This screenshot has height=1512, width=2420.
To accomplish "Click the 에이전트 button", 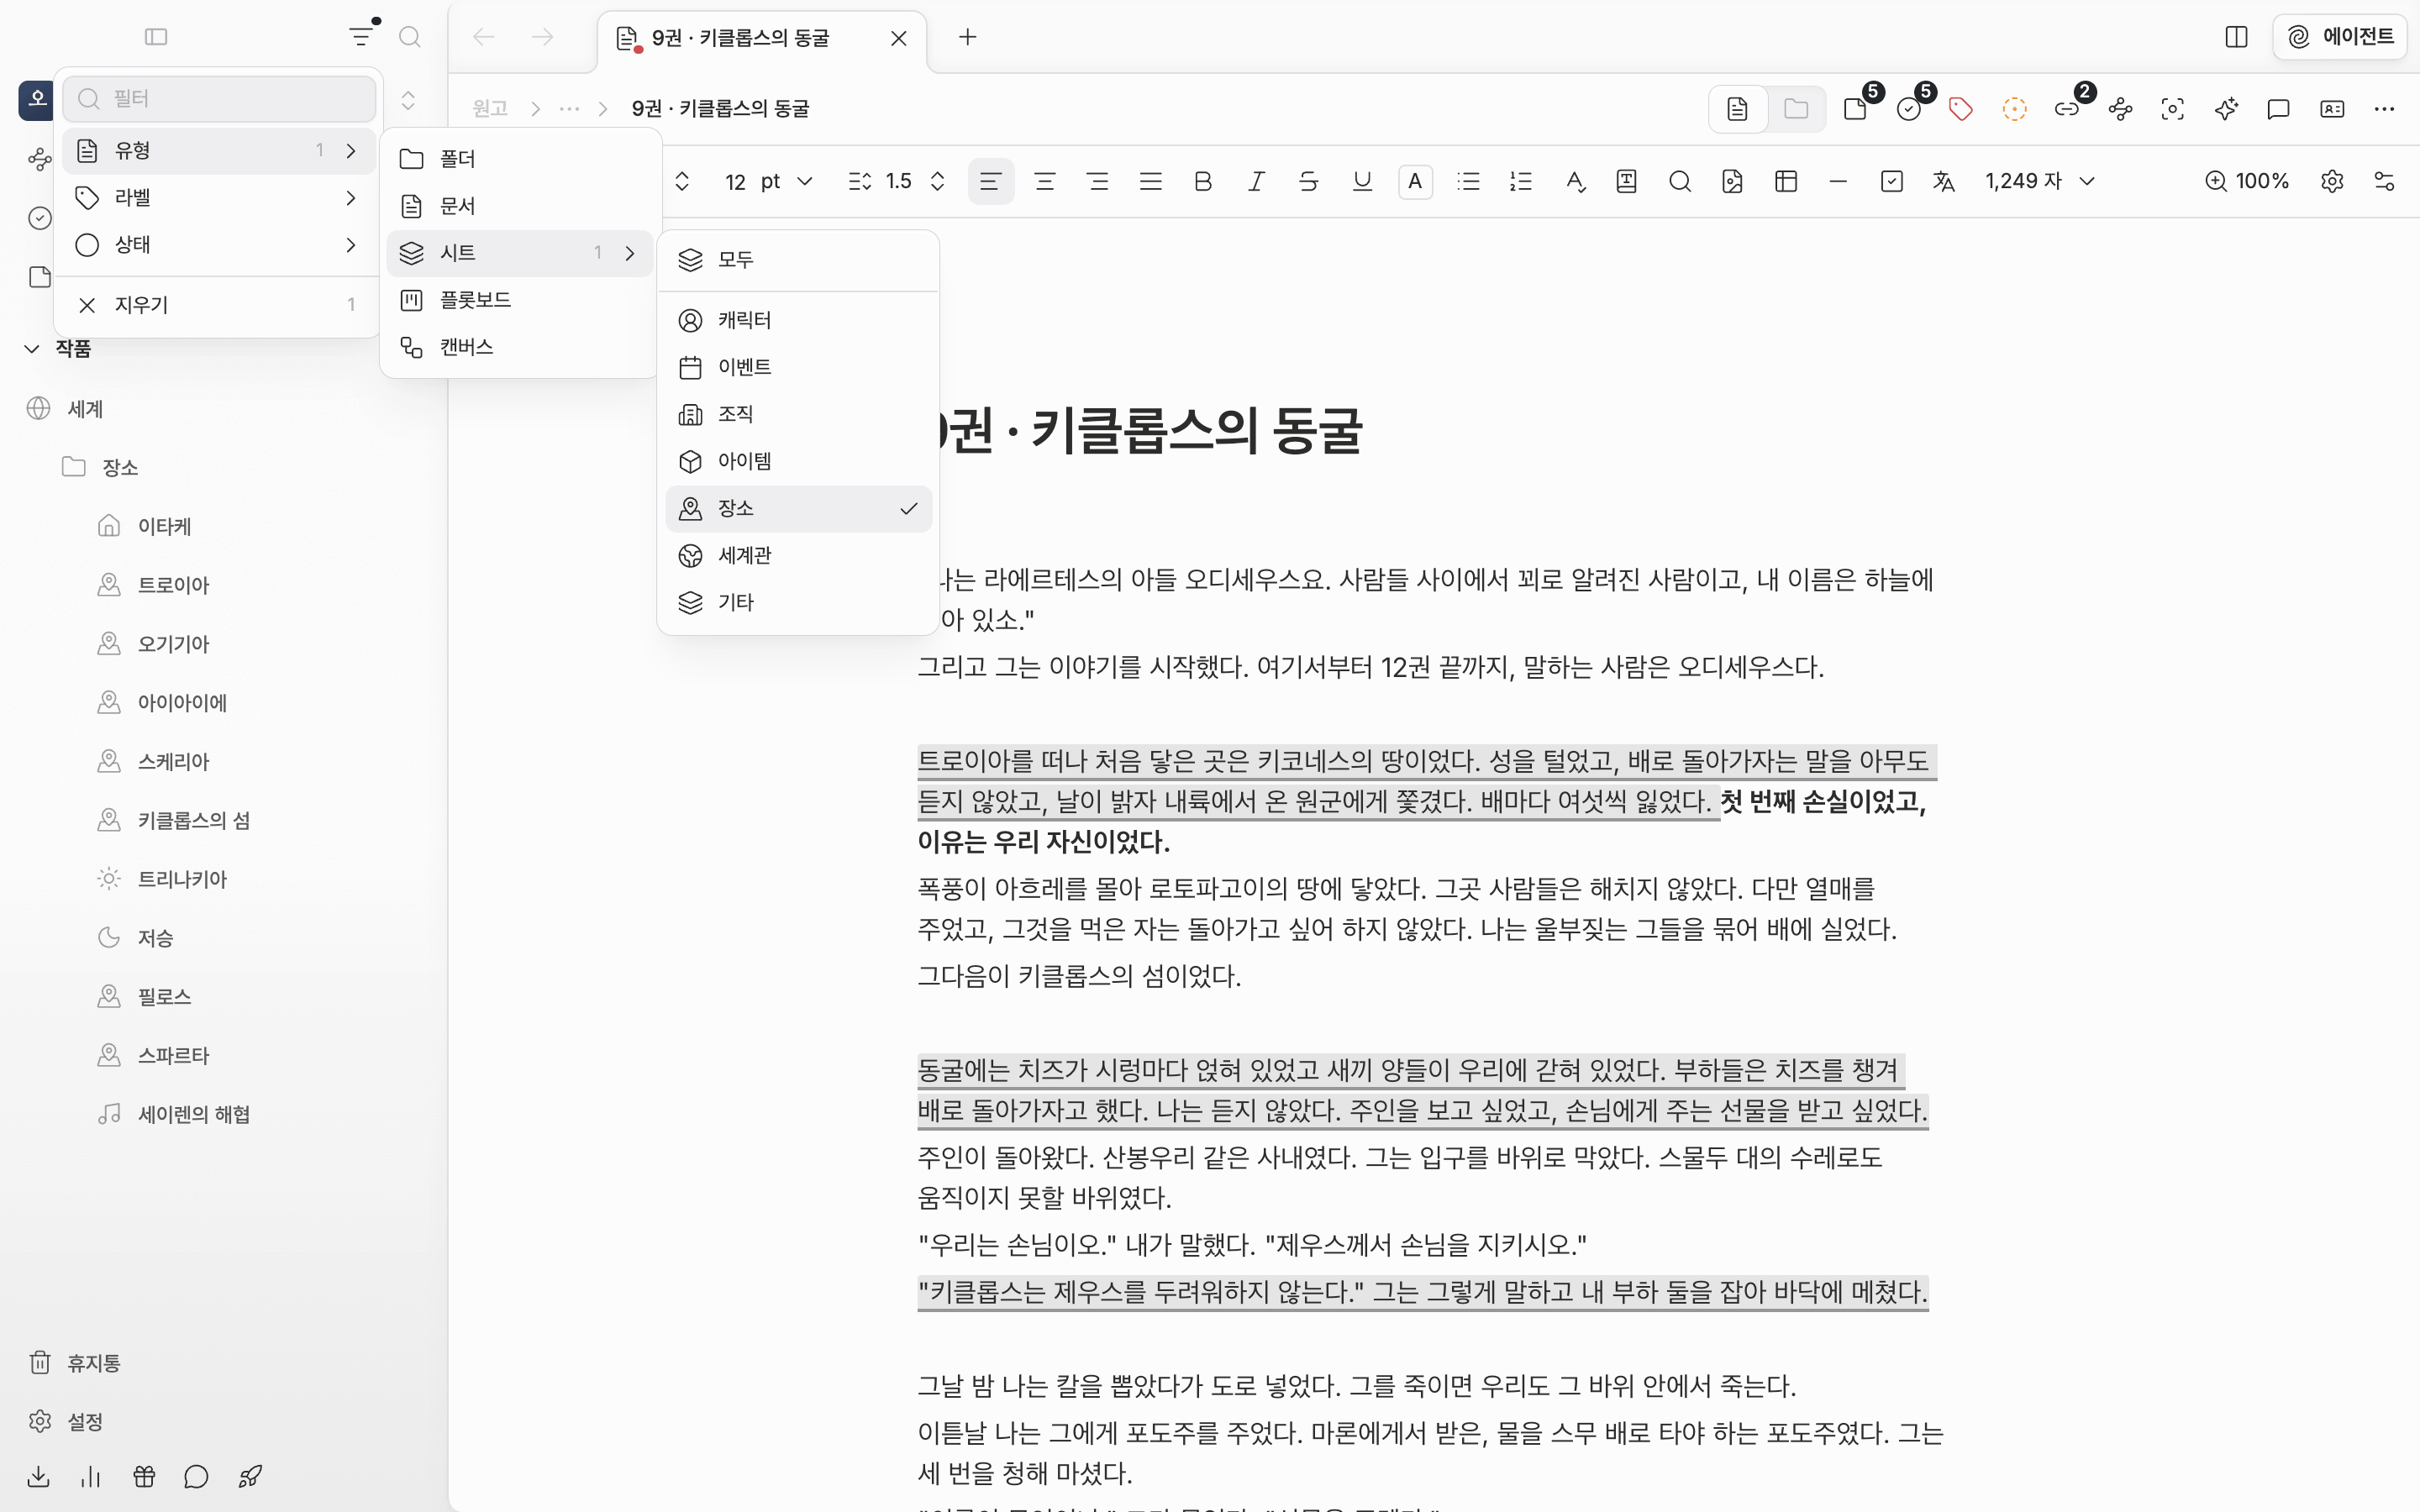I will 2340,37.
